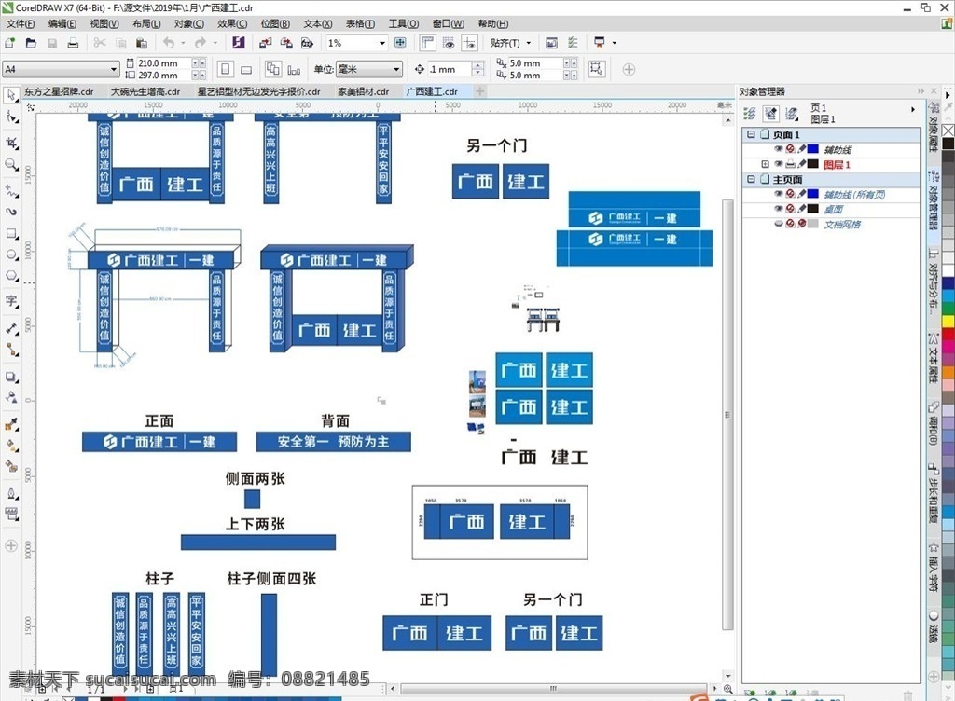Collapse the 页面 1 tree node
Screen dimensions: 955x701
tap(751, 134)
